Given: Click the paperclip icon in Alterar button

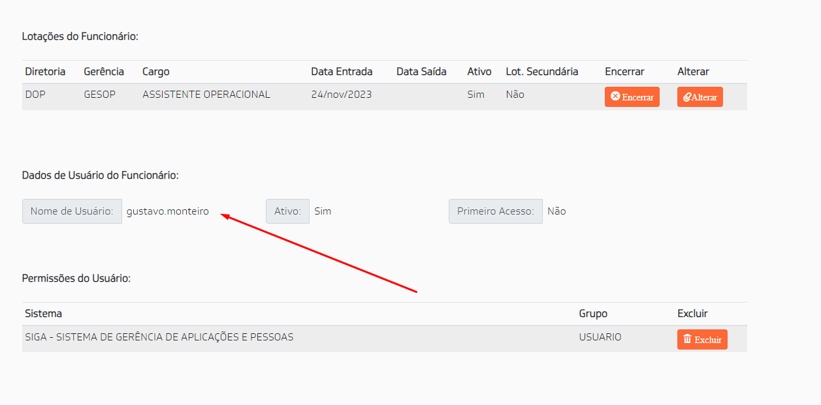Looking at the screenshot, I should [687, 97].
